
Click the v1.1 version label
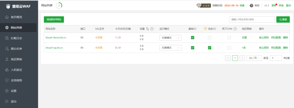click(267, 6)
